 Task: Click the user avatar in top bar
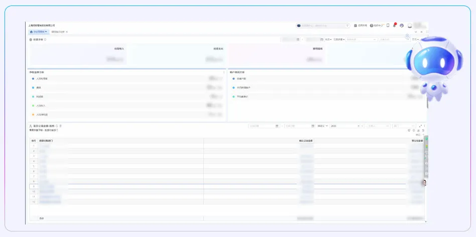point(410,26)
